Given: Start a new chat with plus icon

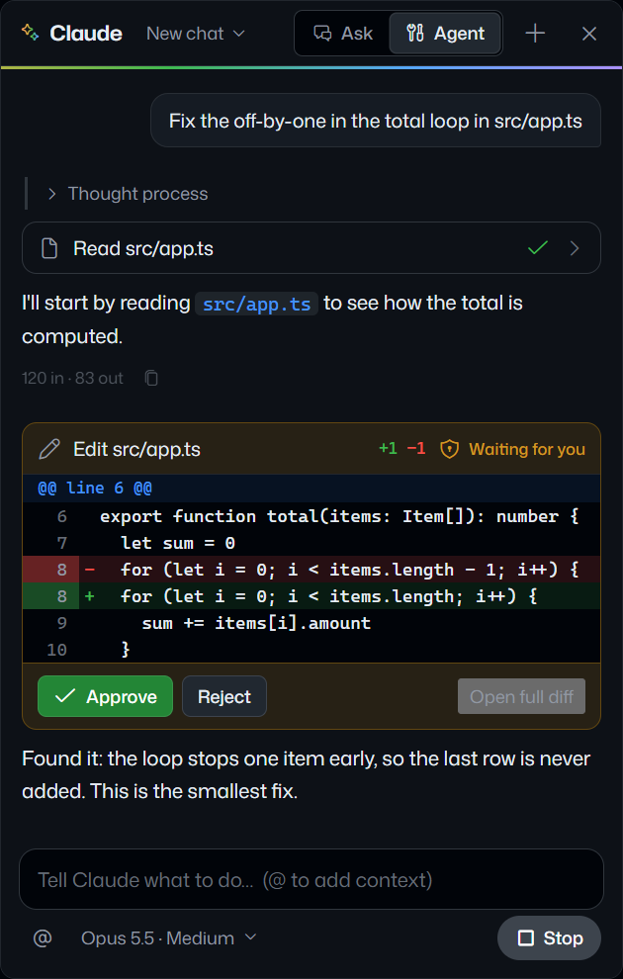Looking at the screenshot, I should (x=535, y=33).
